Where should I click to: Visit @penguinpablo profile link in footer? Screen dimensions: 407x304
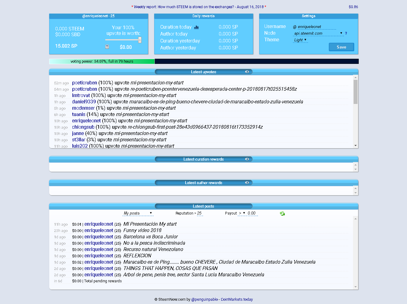pos(205,299)
